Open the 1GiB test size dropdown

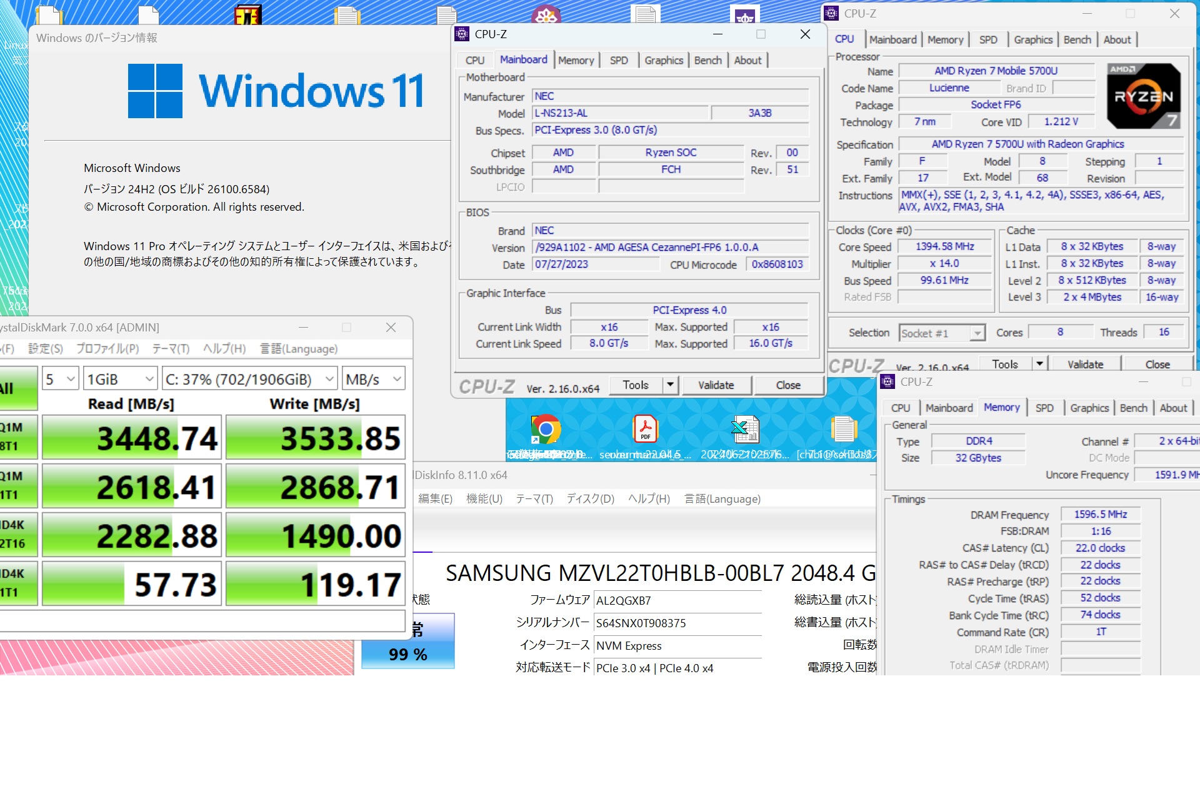tap(120, 379)
